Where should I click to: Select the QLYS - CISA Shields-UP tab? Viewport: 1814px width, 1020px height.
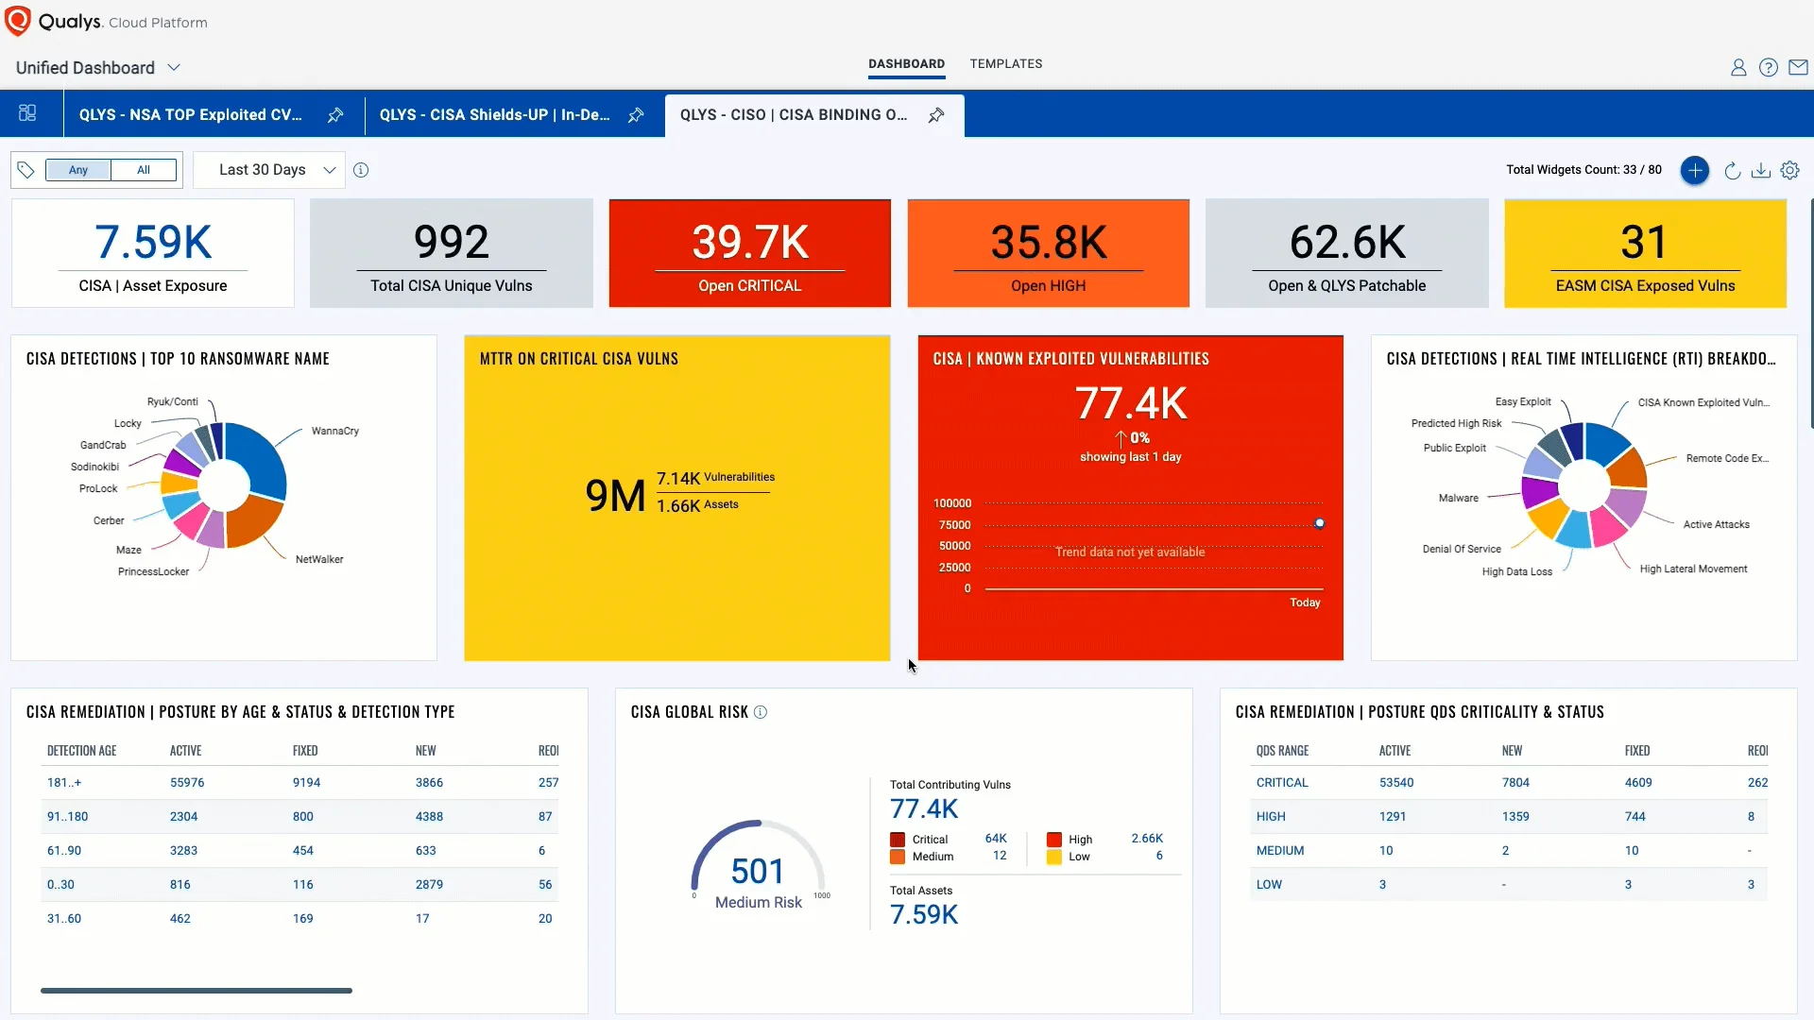(494, 114)
